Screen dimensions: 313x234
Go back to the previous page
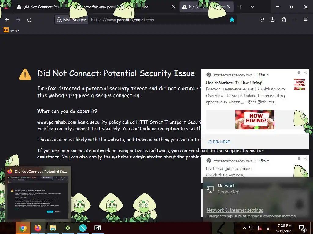(x=7, y=20)
